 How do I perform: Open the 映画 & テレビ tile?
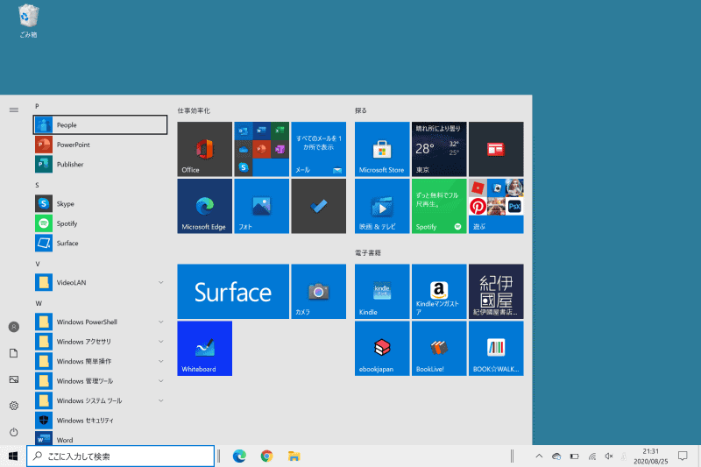click(382, 206)
